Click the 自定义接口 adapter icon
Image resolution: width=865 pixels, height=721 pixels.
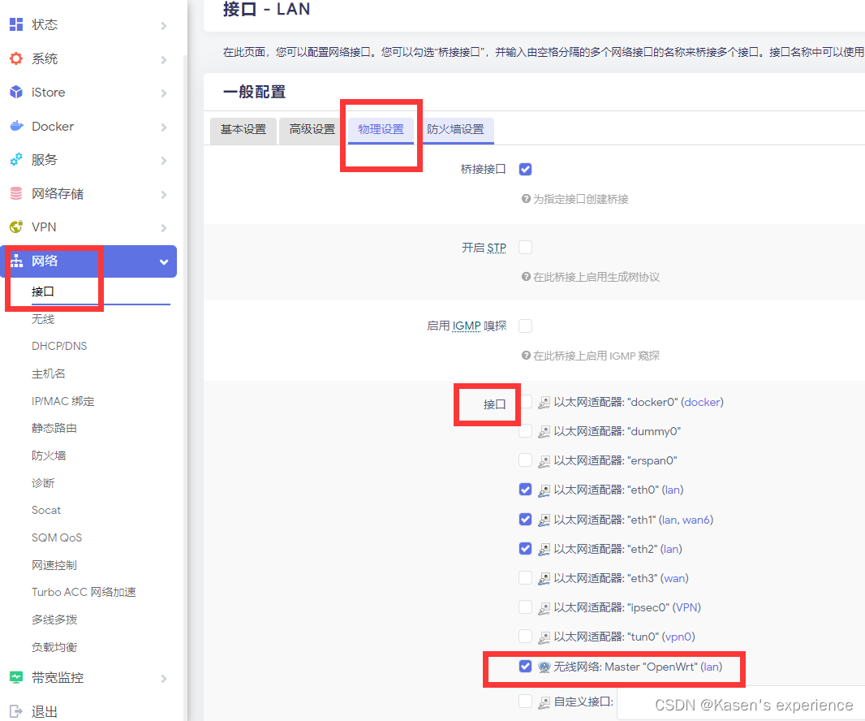click(x=544, y=702)
